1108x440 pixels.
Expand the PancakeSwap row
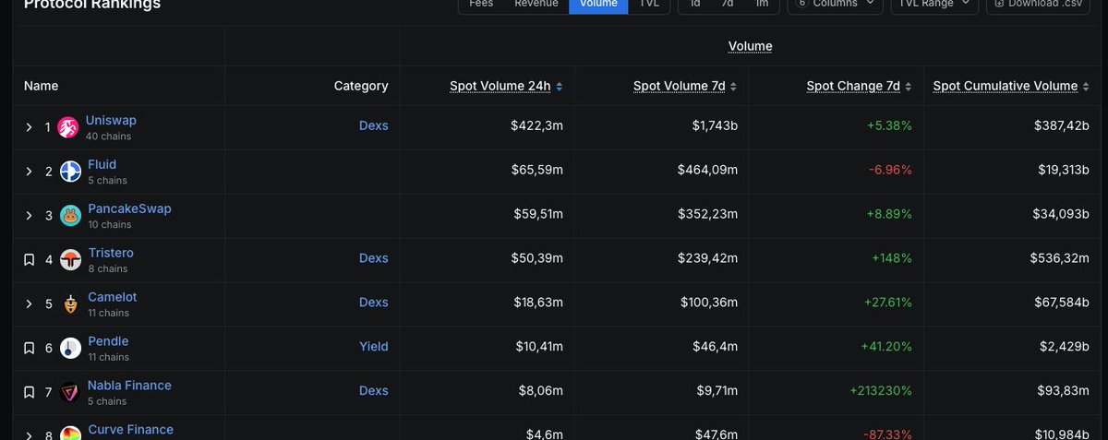point(29,216)
